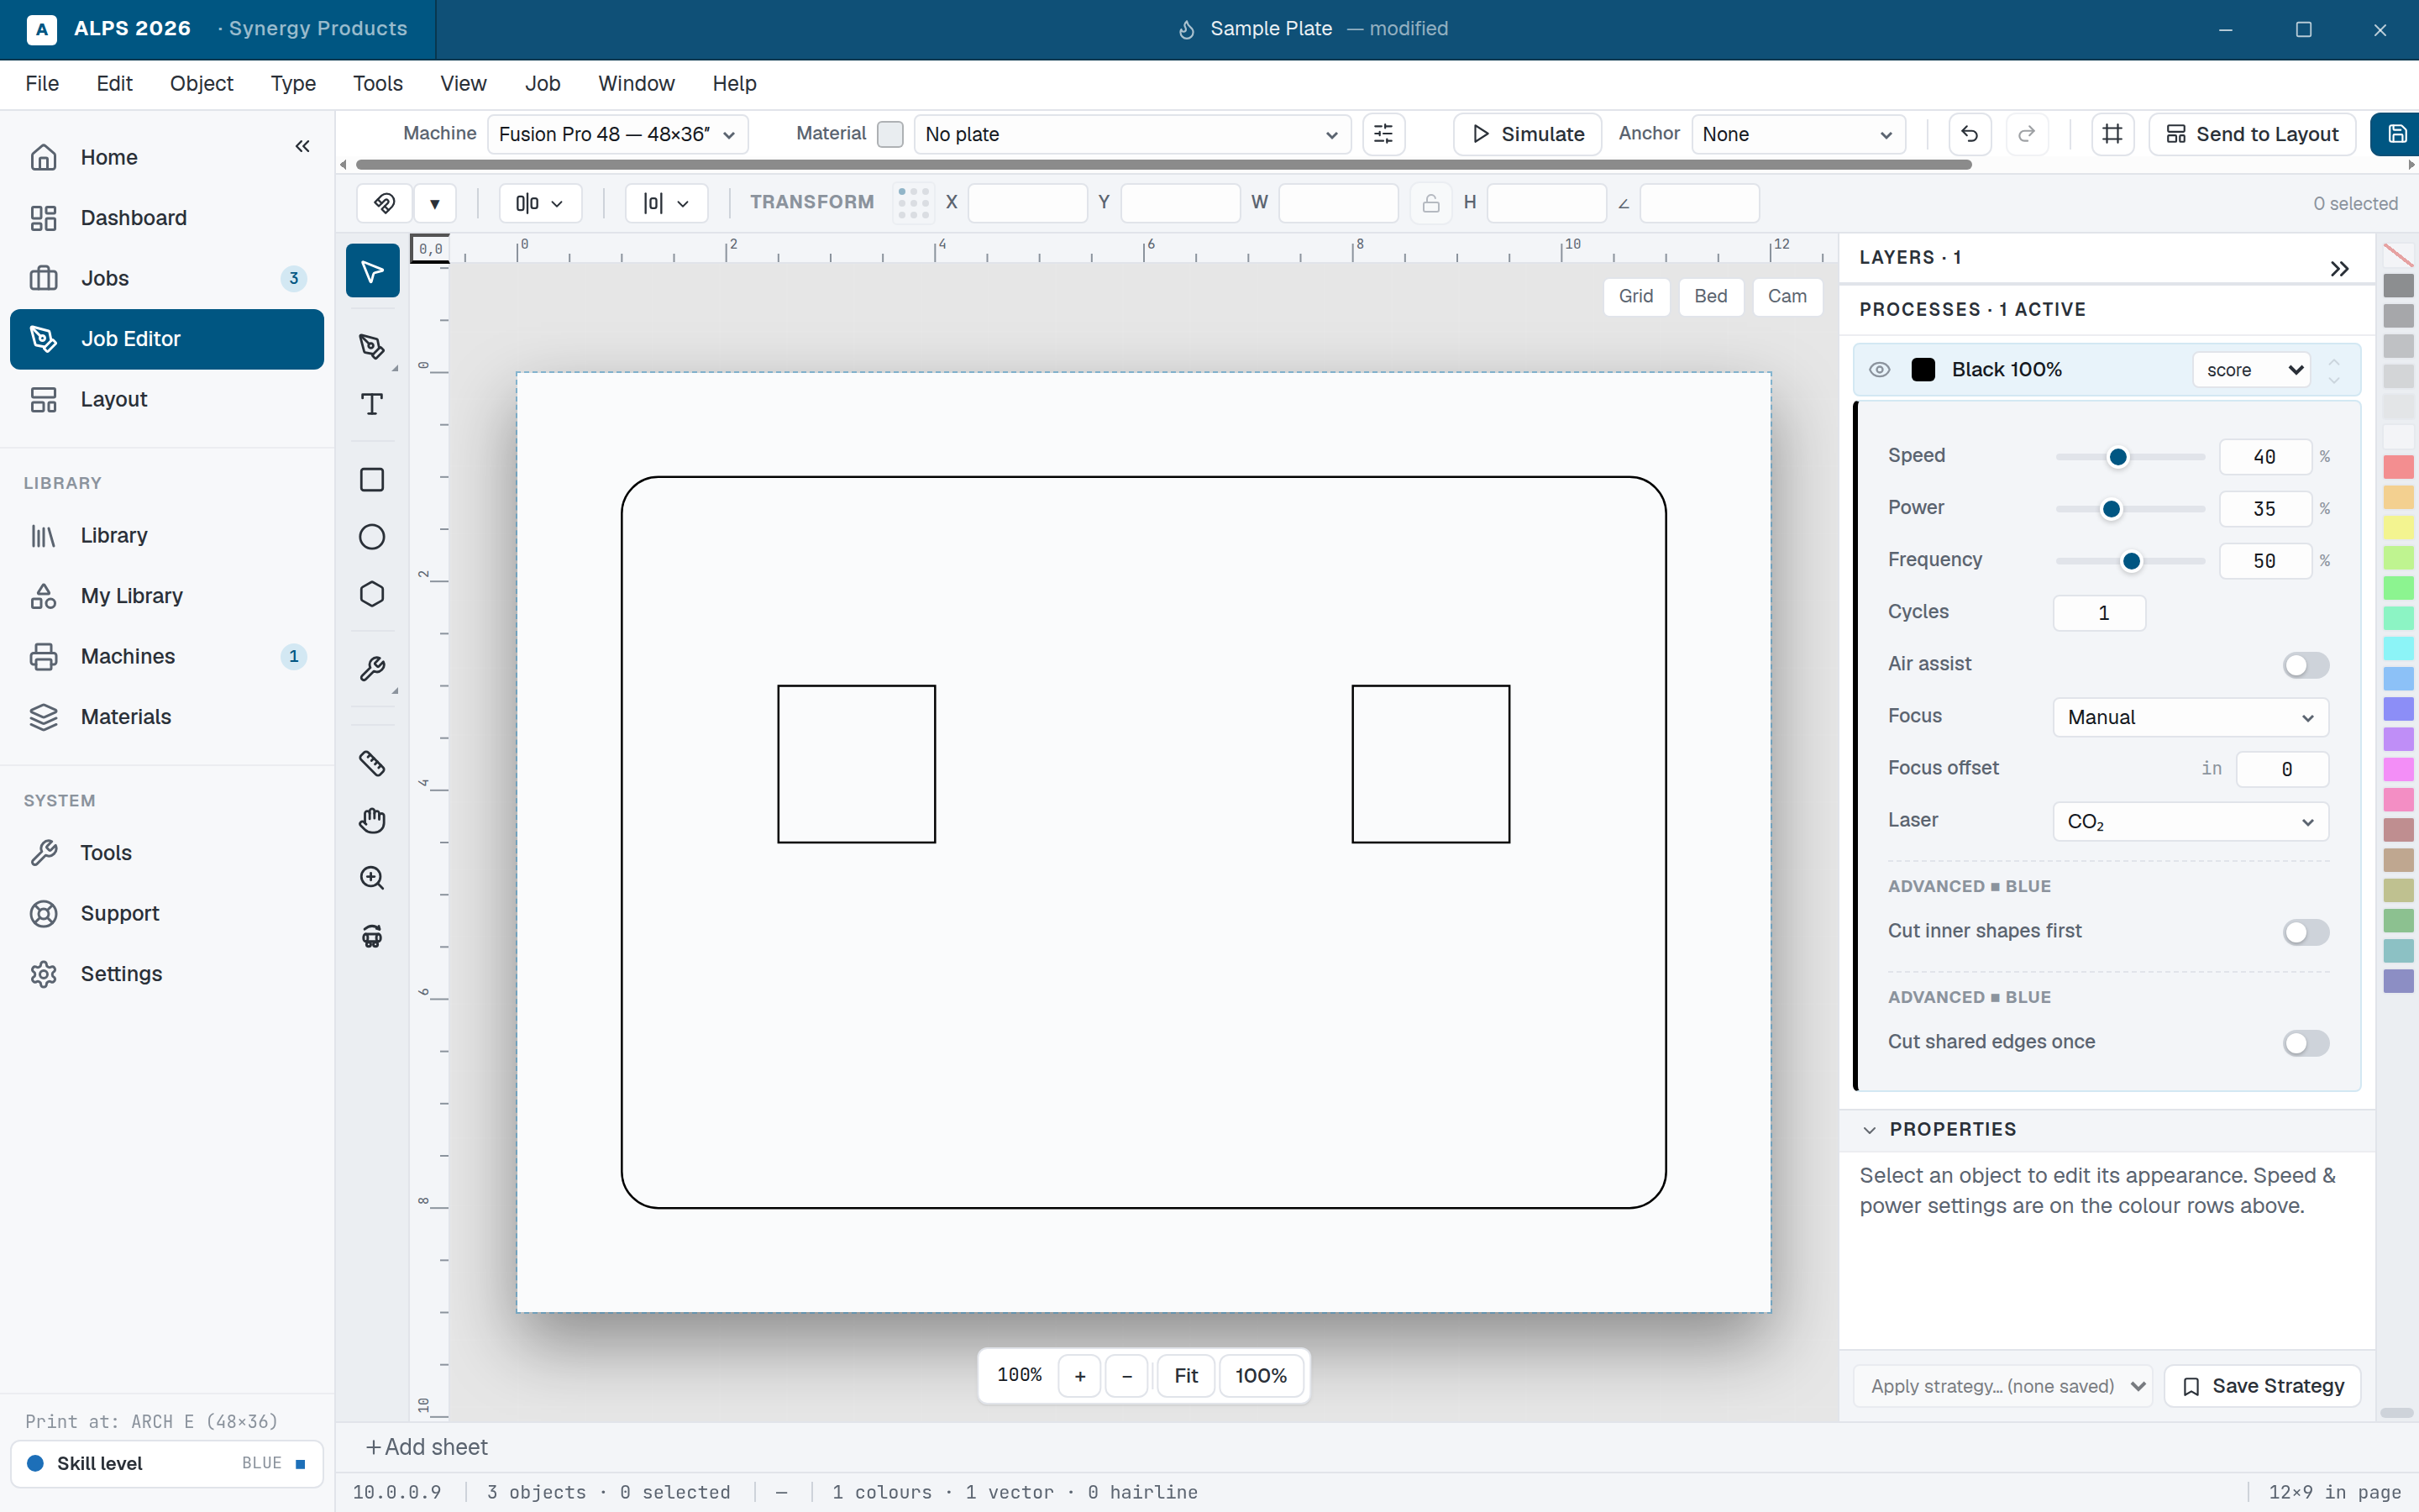Toggle the Cam view

pos(1787,296)
